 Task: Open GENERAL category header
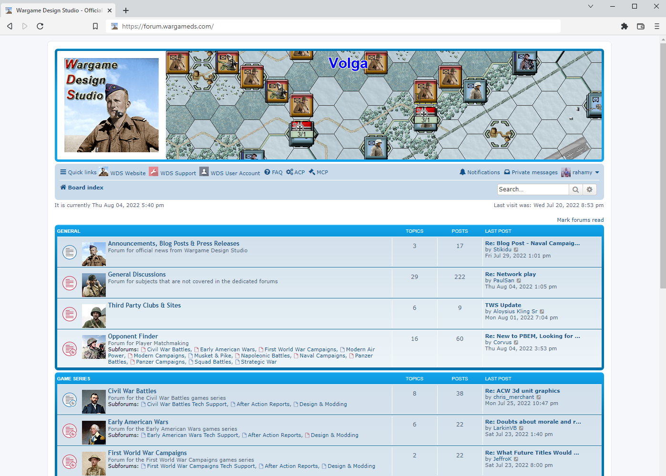point(69,231)
